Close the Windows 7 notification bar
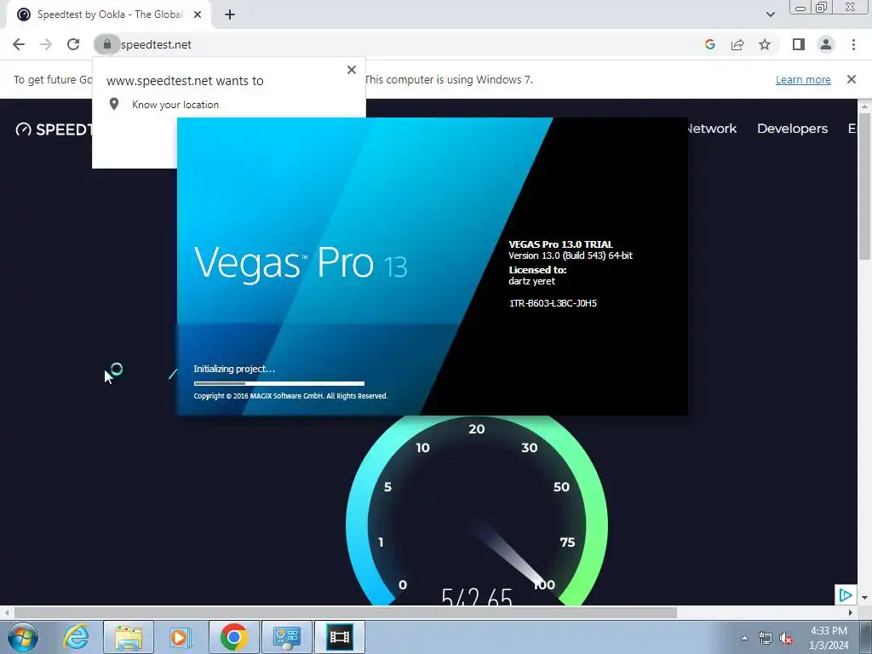The width and height of the screenshot is (872, 654). click(852, 79)
